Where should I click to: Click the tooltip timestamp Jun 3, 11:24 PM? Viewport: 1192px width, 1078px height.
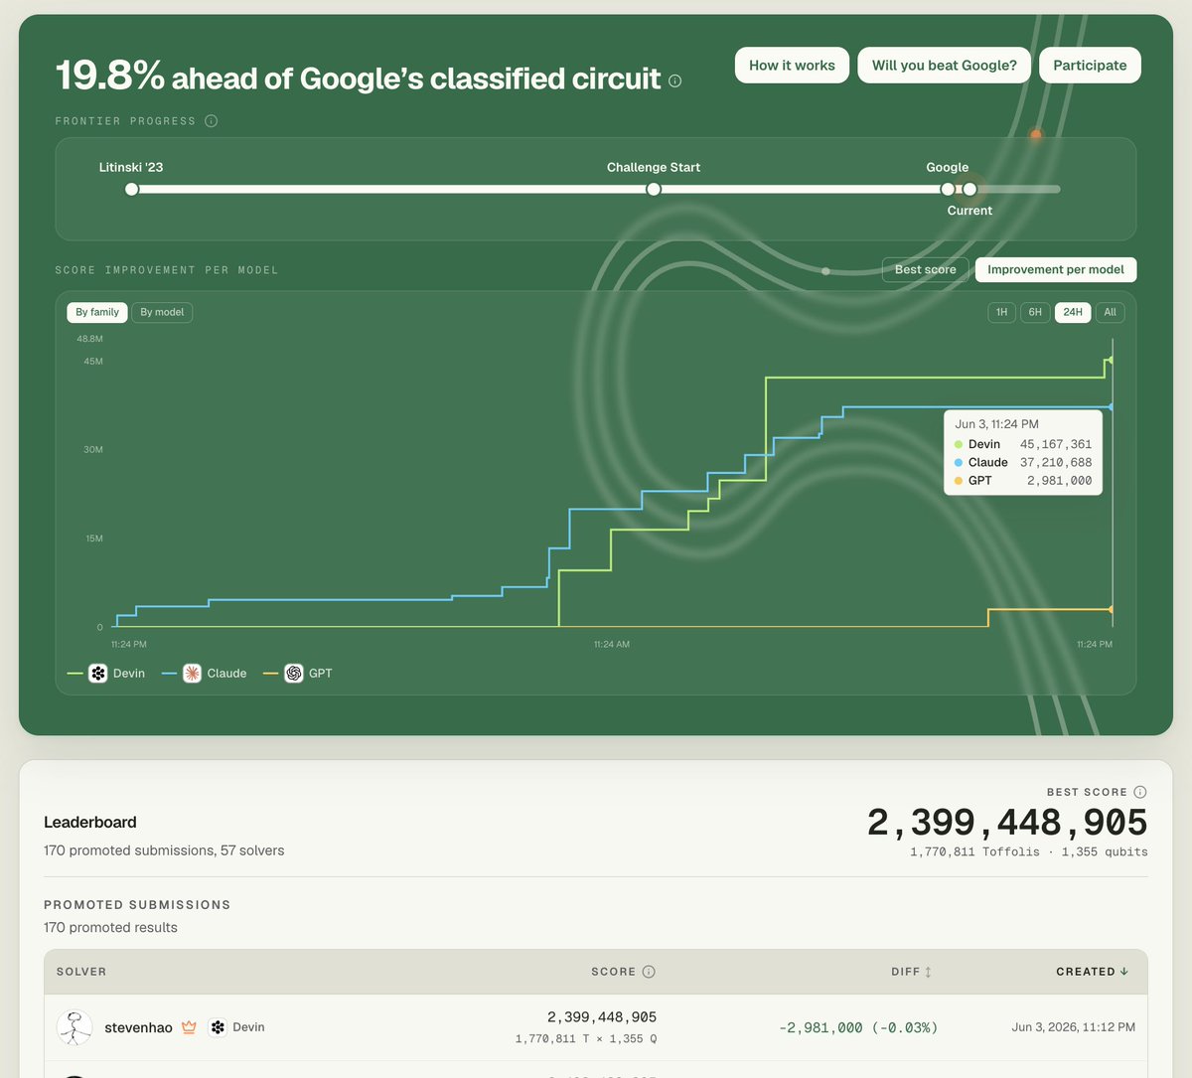(x=997, y=424)
